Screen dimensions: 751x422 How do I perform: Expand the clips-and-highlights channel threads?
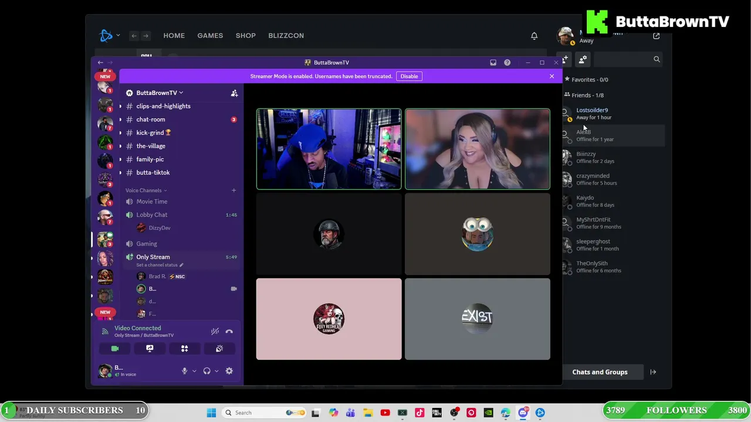click(120, 106)
